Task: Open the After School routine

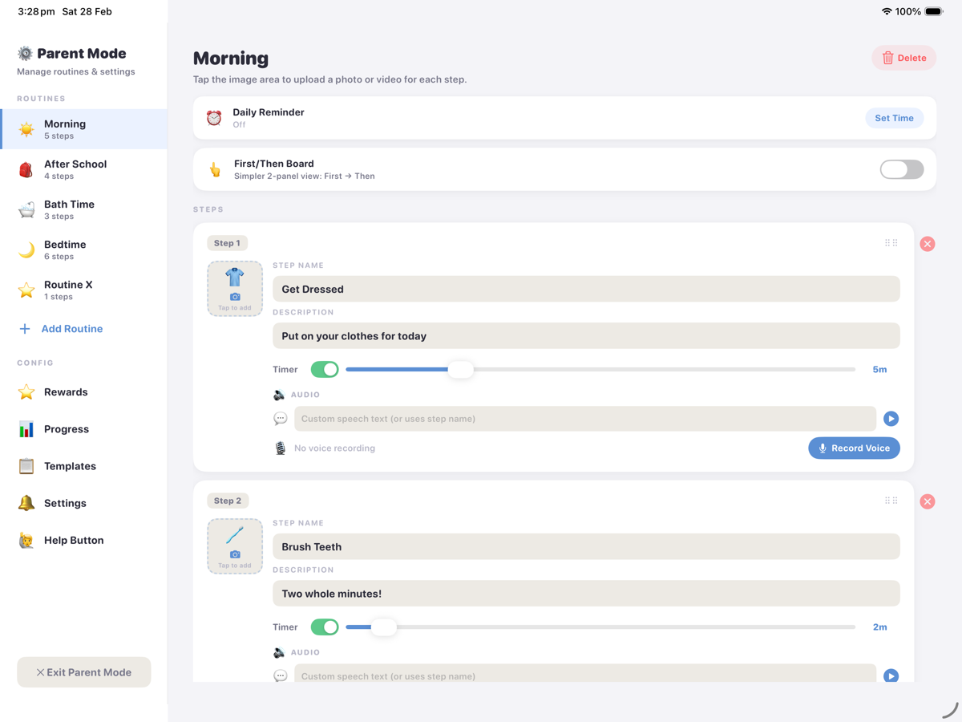Action: (83, 169)
